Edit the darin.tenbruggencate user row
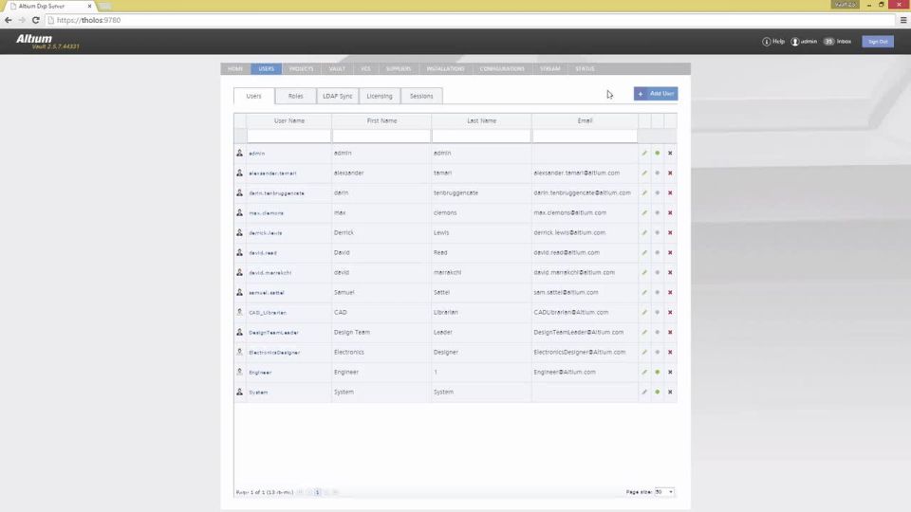911x512 pixels. pyautogui.click(x=644, y=192)
